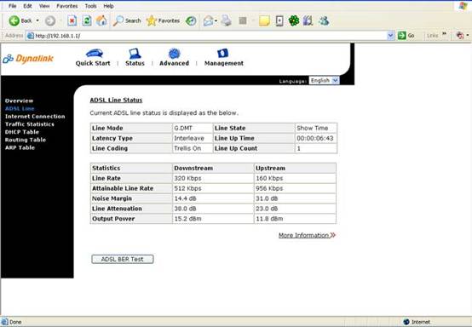Click the Status laptop icon

pyautogui.click(x=135, y=54)
